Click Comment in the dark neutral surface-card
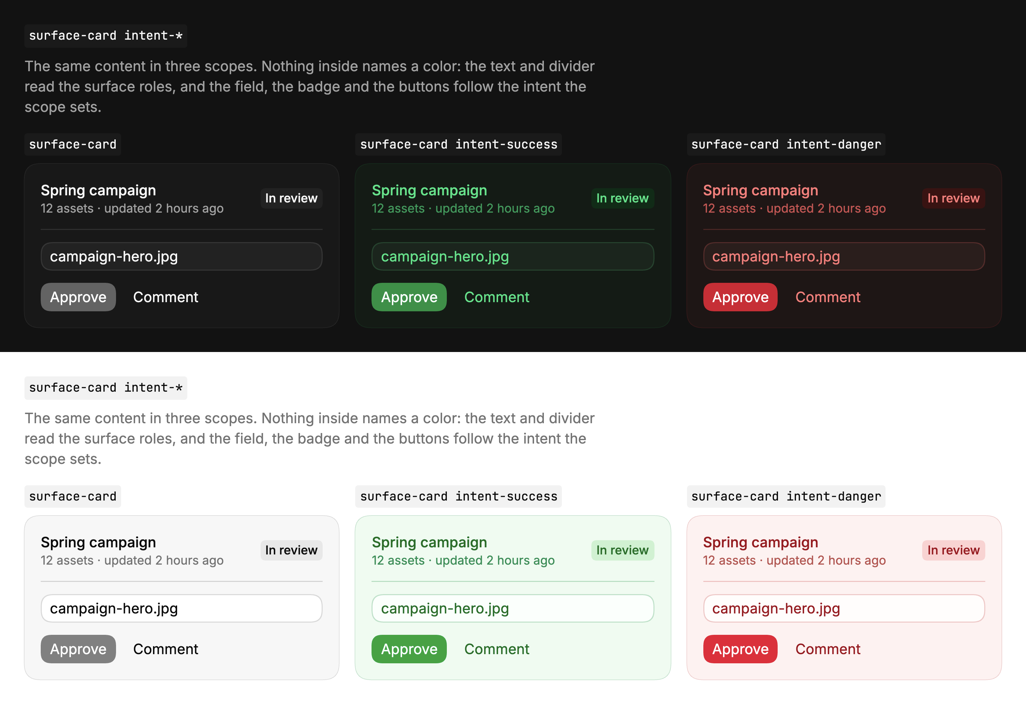Image resolution: width=1026 pixels, height=704 pixels. tap(166, 297)
